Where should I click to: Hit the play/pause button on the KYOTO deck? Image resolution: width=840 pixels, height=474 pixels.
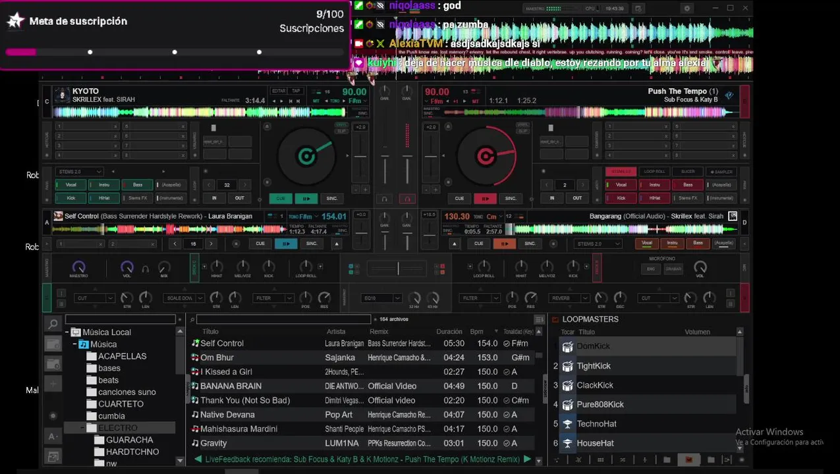(x=306, y=198)
